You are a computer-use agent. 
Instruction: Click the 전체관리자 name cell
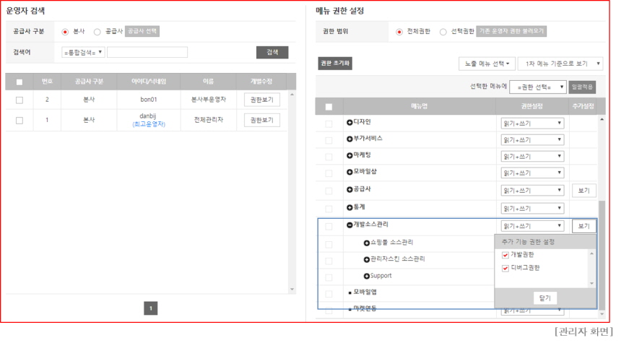pos(208,120)
